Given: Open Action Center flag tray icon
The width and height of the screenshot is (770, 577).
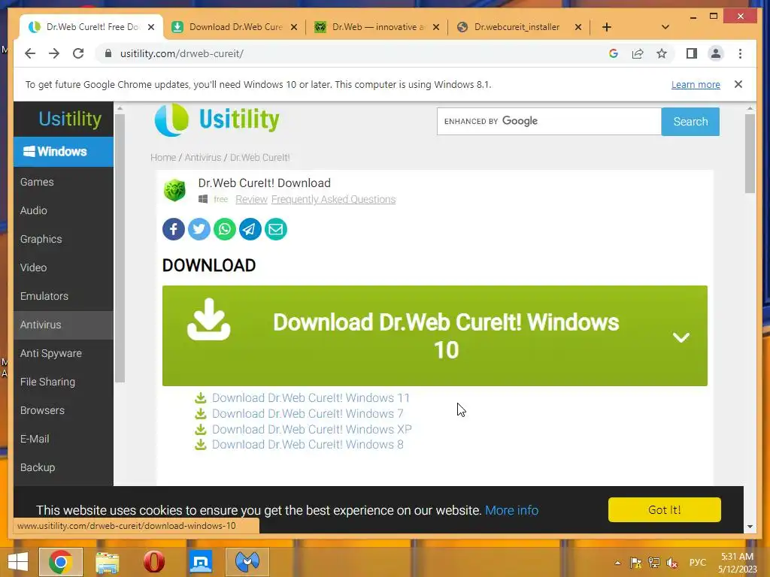Looking at the screenshot, I should (635, 562).
